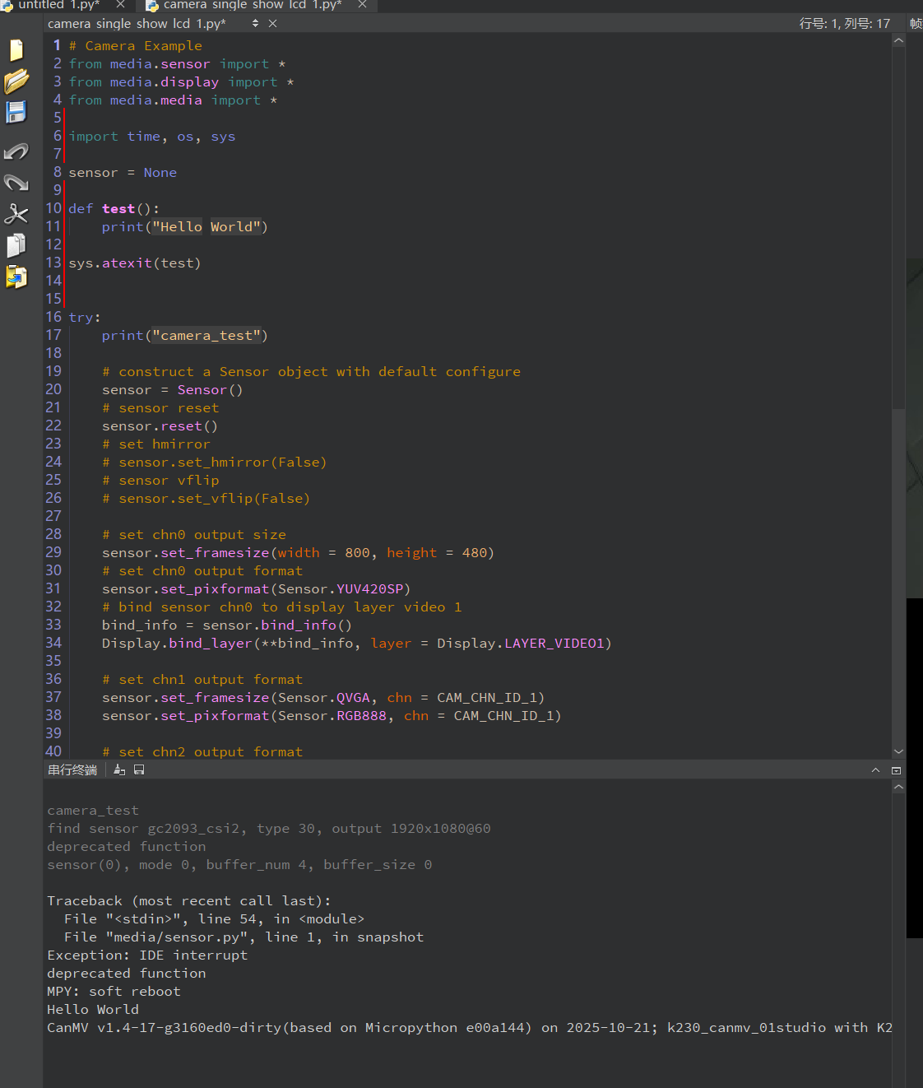Image resolution: width=923 pixels, height=1088 pixels.
Task: Close the current document in editor bar
Action: (x=272, y=24)
